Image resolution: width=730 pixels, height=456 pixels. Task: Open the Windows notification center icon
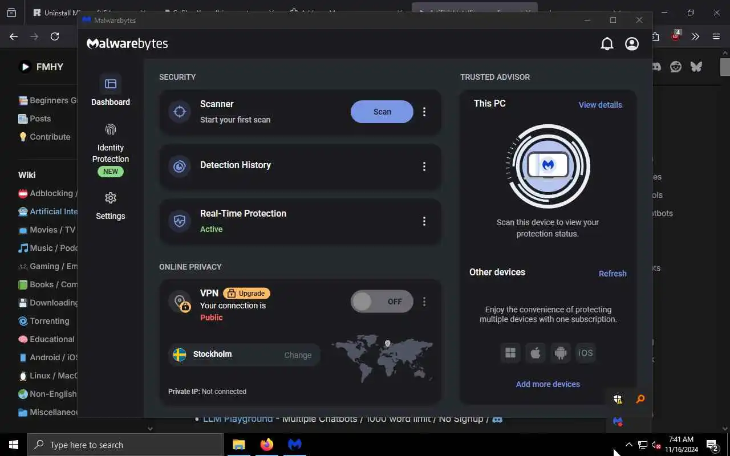[x=712, y=445]
